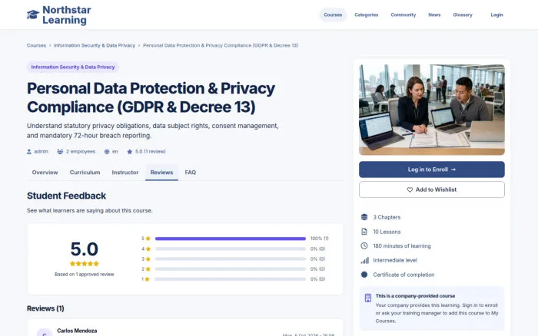
Task: Click the five gold stars under 5.0
Action: (85, 264)
